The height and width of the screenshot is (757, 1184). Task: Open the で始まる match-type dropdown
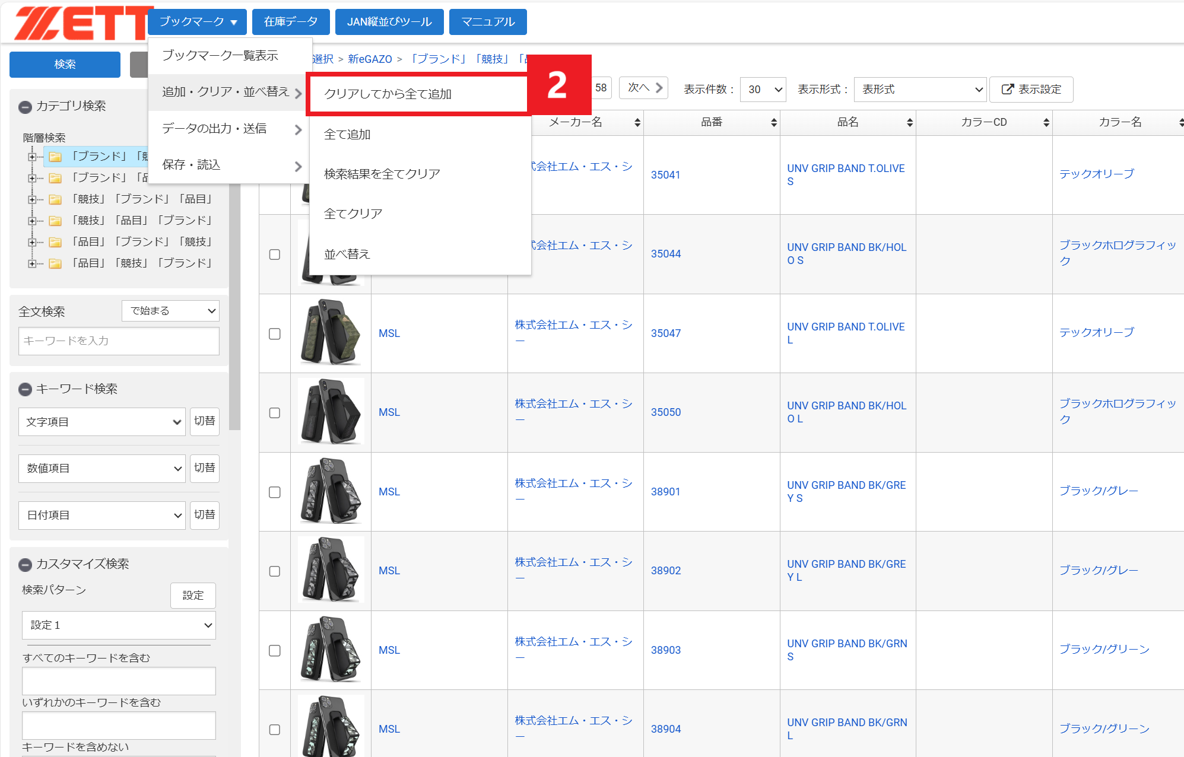pyautogui.click(x=170, y=311)
